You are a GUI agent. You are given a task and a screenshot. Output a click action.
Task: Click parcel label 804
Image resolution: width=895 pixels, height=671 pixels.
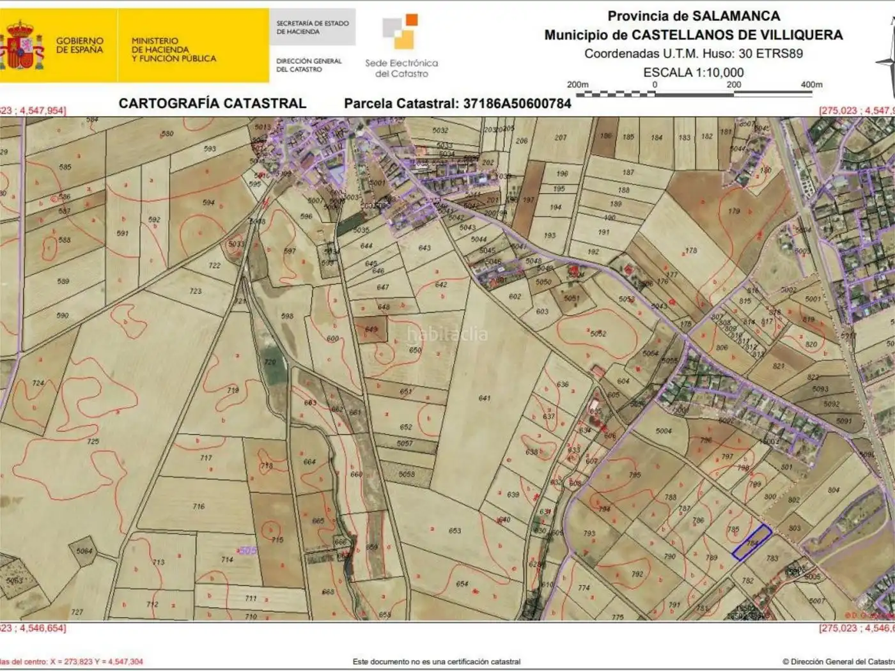834,490
